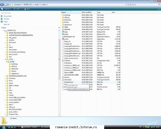
Task: Select the aurelian folder in tree
Action: (x=11, y=40)
